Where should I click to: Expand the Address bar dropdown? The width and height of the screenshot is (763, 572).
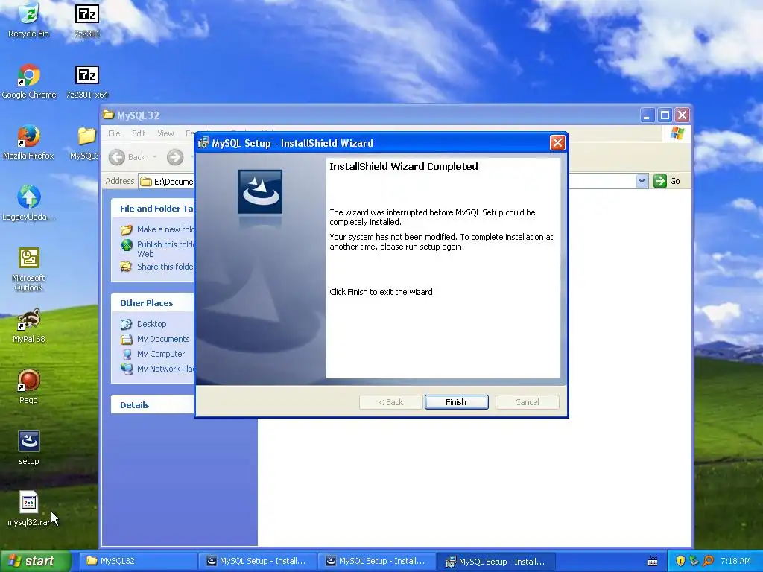[642, 181]
